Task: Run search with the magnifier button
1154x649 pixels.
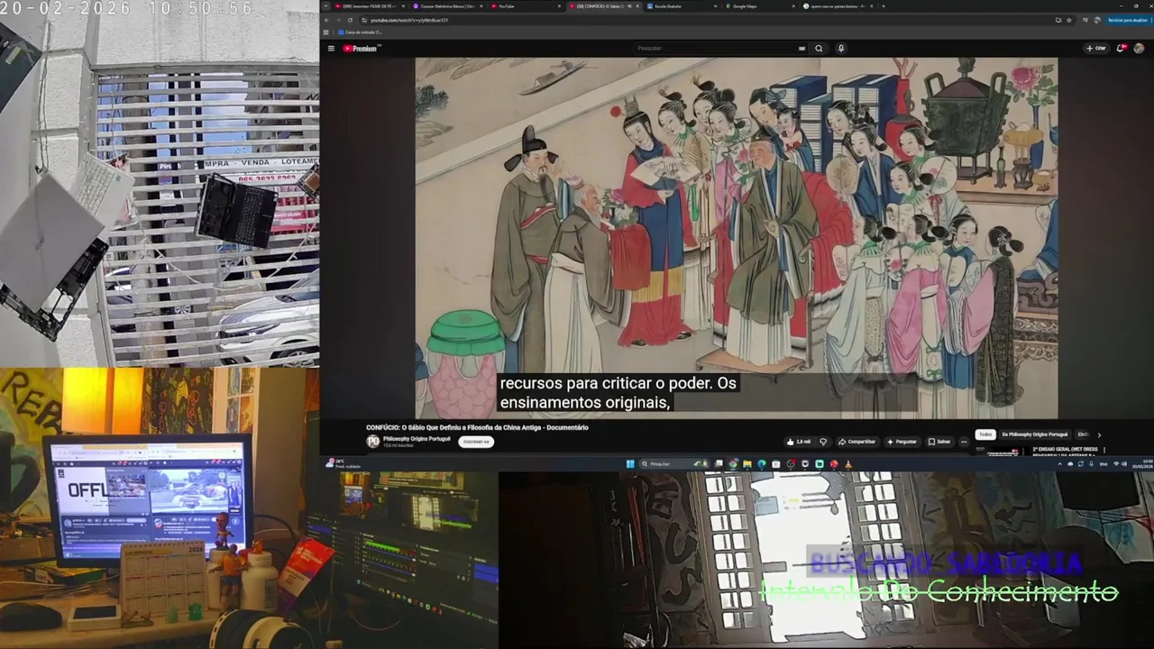Action: 819,49
